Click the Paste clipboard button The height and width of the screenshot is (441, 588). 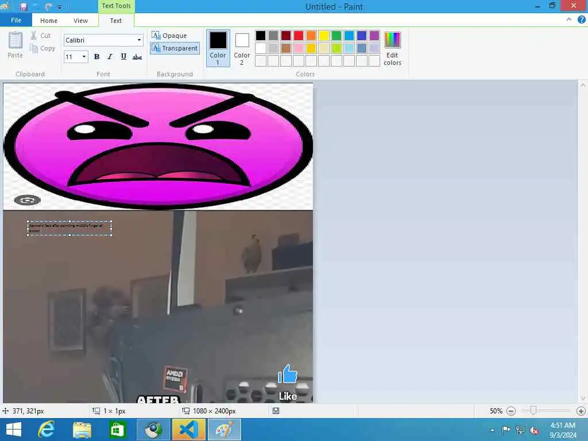click(16, 45)
